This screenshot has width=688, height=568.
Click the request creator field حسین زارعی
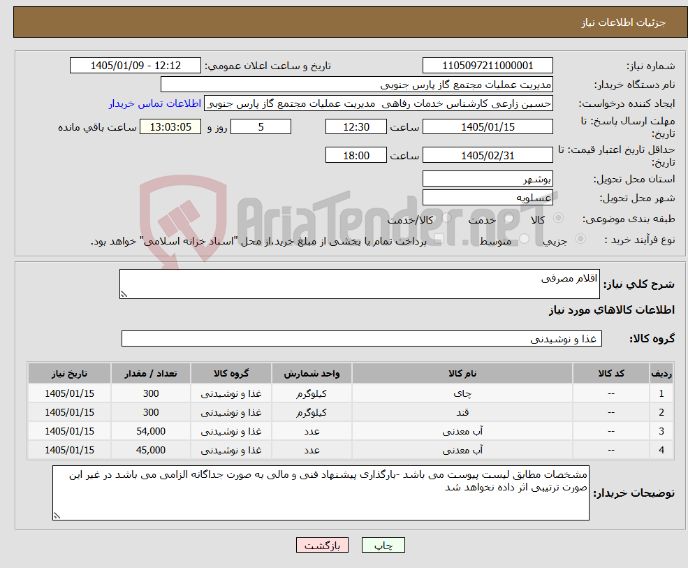(379, 103)
